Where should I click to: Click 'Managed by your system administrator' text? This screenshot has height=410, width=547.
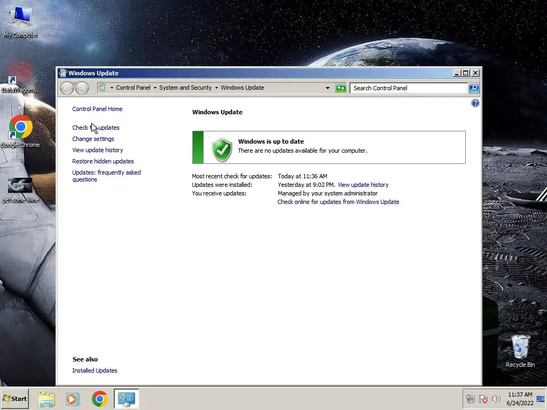coord(327,193)
